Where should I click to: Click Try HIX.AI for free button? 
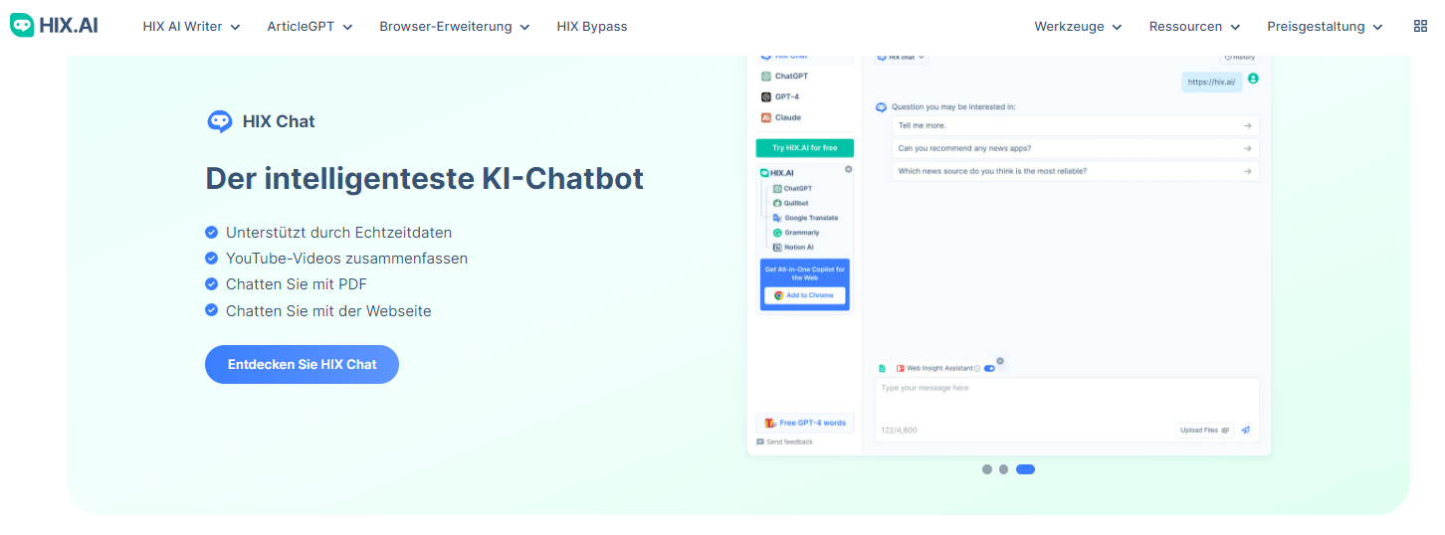click(805, 148)
